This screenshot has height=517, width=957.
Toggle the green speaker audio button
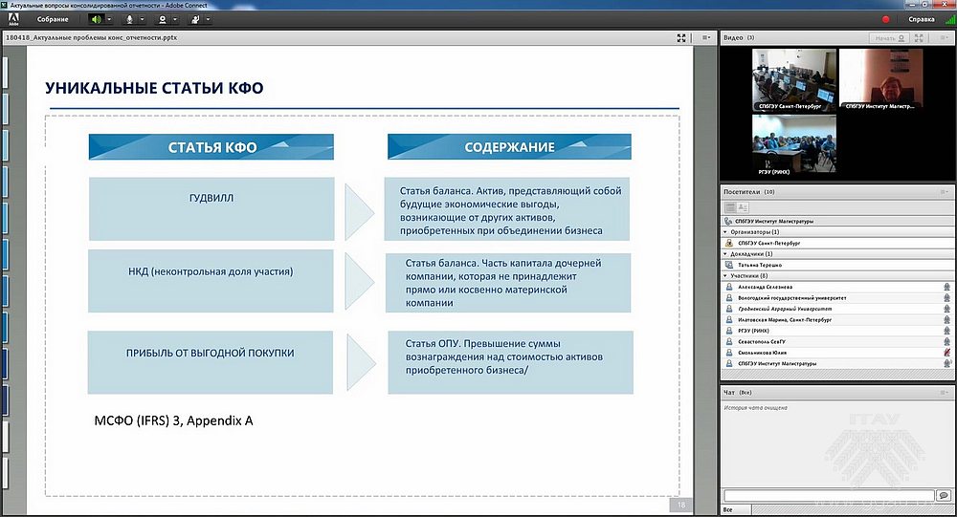point(96,19)
